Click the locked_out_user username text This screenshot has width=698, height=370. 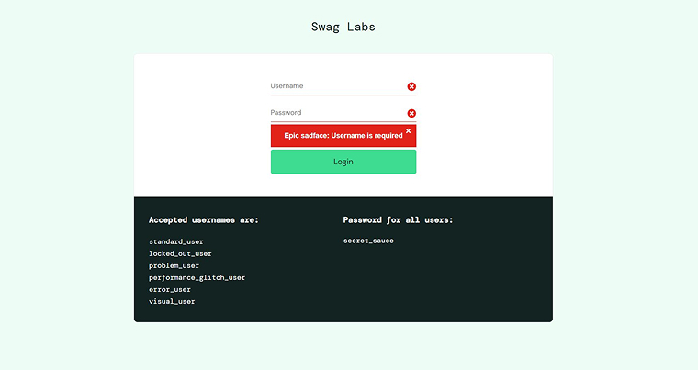point(180,253)
